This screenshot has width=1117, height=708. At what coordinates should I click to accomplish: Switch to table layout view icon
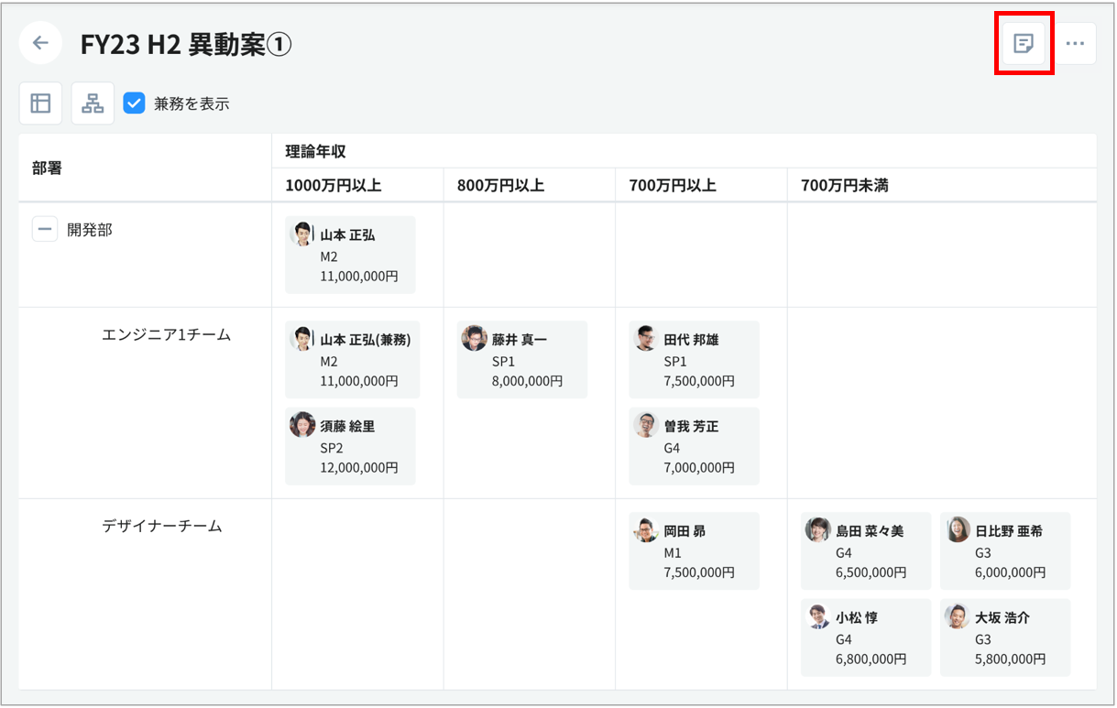pyautogui.click(x=40, y=103)
